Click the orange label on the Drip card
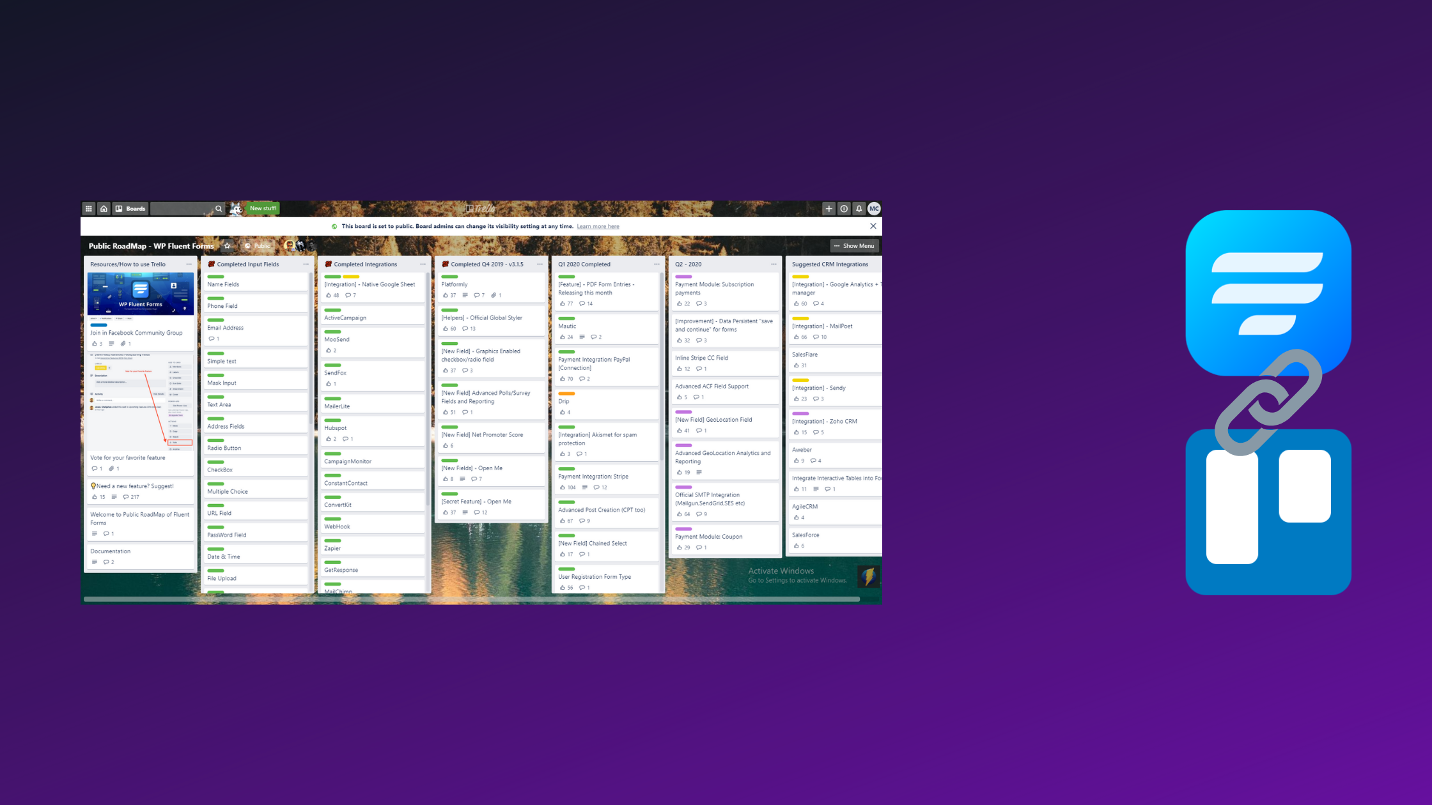 click(x=566, y=394)
